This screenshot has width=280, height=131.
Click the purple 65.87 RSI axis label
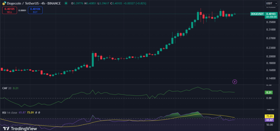point(269,120)
